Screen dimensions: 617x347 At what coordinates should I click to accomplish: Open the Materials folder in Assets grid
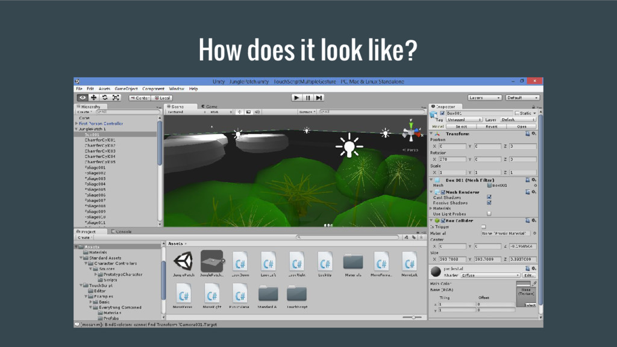pos(353,261)
